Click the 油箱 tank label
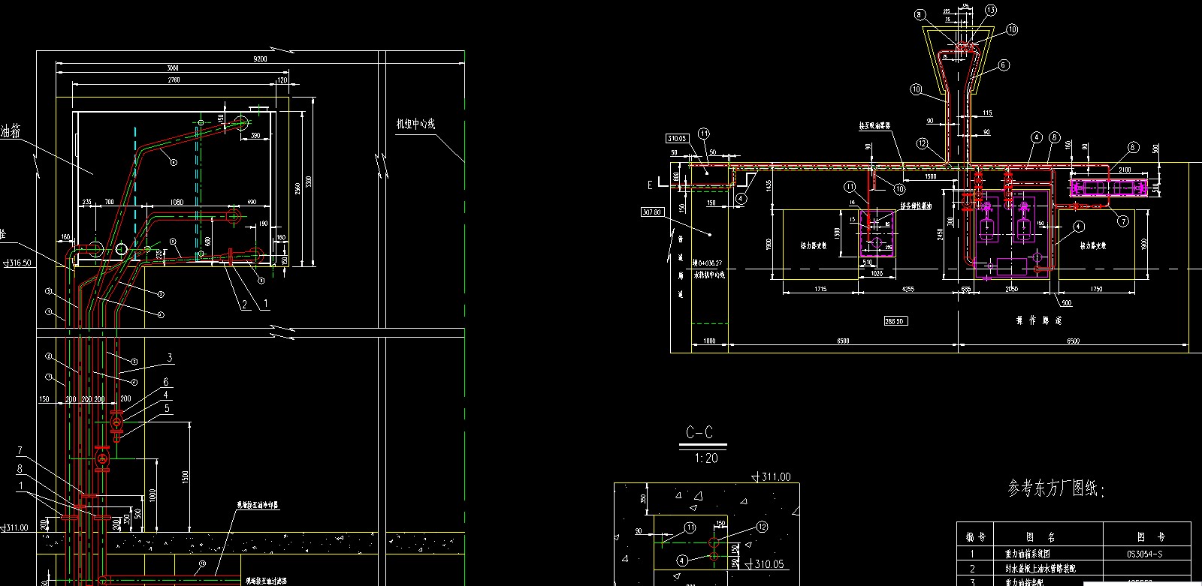Viewport: 1202px width, 586px height. [9, 132]
